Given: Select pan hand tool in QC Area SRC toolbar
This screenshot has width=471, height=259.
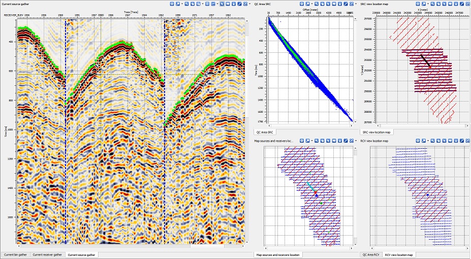Looking at the screenshot, I should pos(322,4).
